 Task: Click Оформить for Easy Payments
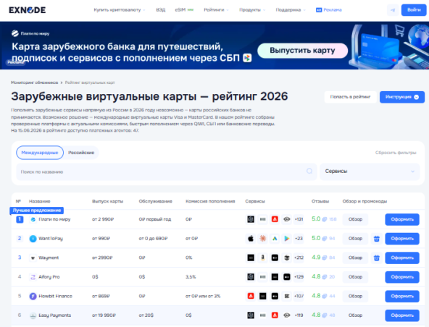point(402,315)
